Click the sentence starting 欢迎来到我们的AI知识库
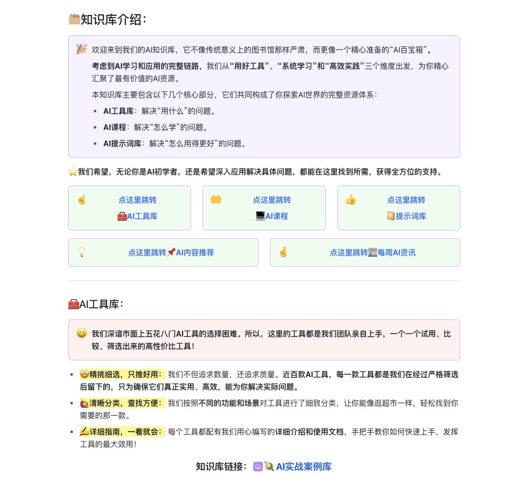This screenshot has width=517, height=479. (x=262, y=50)
